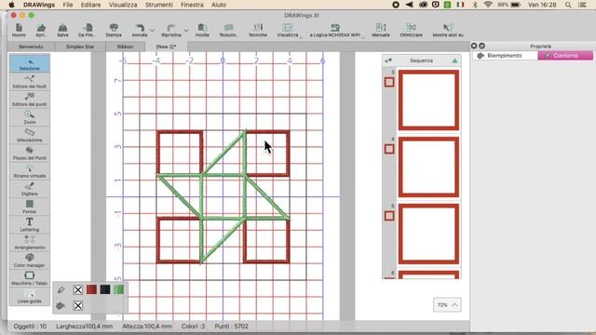The height and width of the screenshot is (335, 596).
Task: Open the File menu
Action: (68, 5)
